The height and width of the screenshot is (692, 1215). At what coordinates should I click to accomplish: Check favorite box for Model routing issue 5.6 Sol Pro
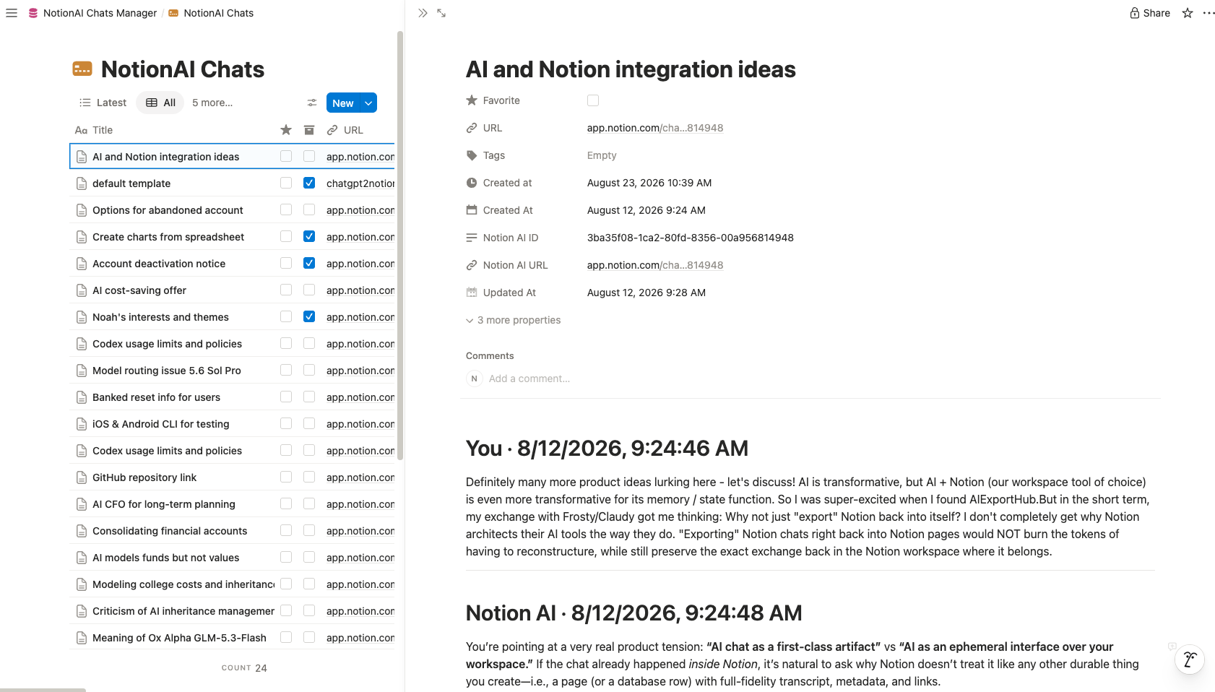pyautogui.click(x=286, y=370)
